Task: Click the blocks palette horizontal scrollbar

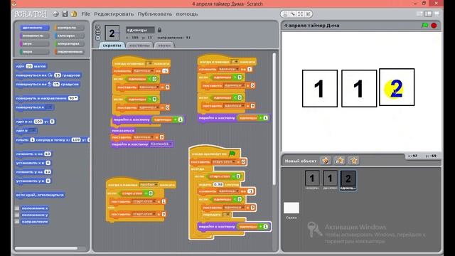Action: (46, 248)
